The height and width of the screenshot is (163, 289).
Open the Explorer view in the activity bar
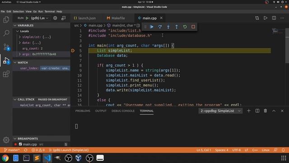point(6,19)
